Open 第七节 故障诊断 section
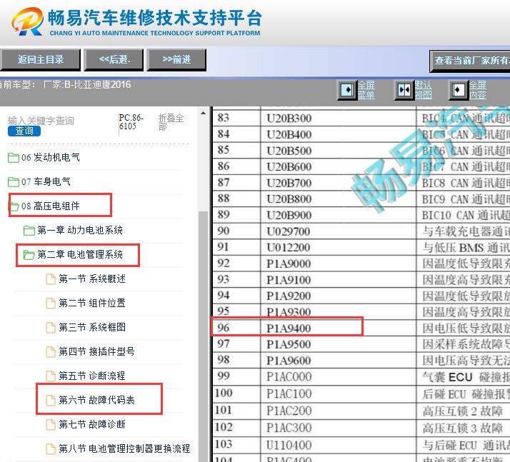The height and width of the screenshot is (462, 510). (92, 425)
